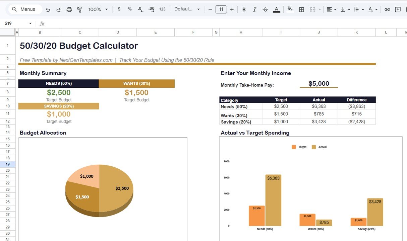Toggle bold formatting

point(244,9)
